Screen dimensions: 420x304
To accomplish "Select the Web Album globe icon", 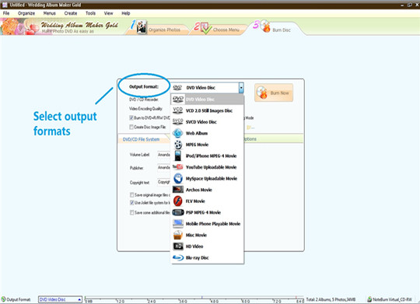I will [178, 133].
